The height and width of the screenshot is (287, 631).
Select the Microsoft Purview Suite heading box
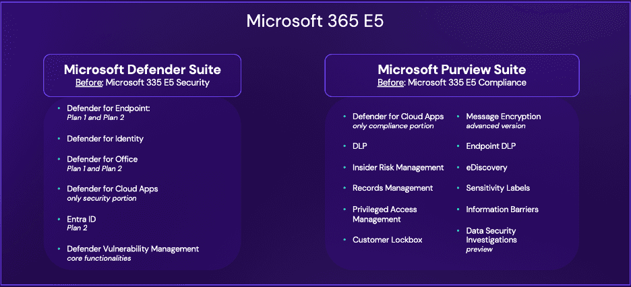tap(452, 75)
